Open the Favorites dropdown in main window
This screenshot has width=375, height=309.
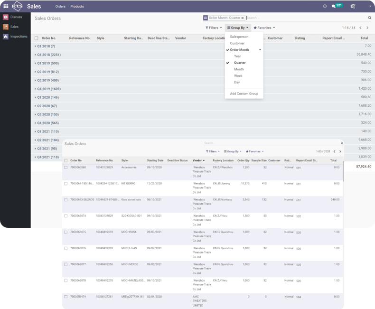point(264,28)
